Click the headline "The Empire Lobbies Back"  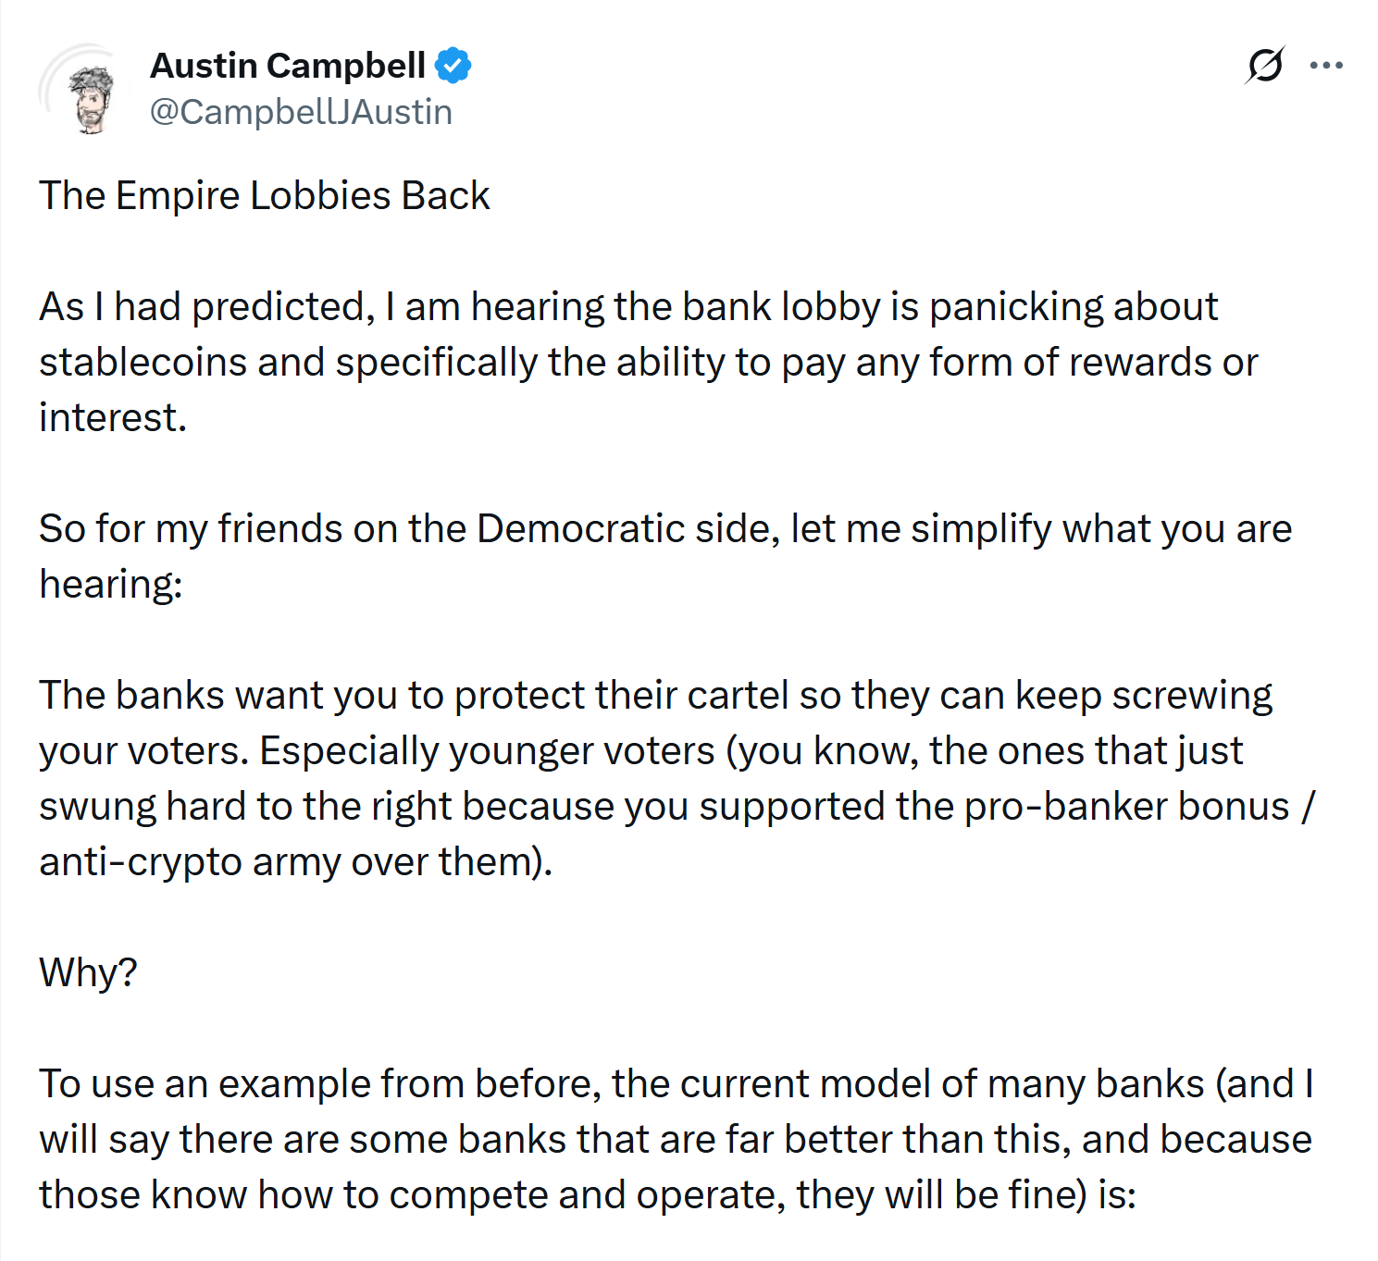(x=265, y=196)
